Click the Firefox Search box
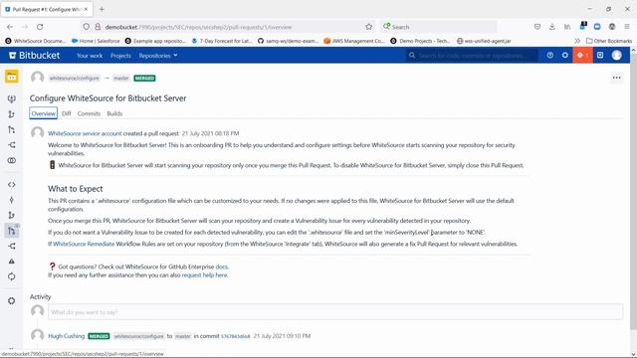Image resolution: width=637 pixels, height=358 pixels. 438,27
